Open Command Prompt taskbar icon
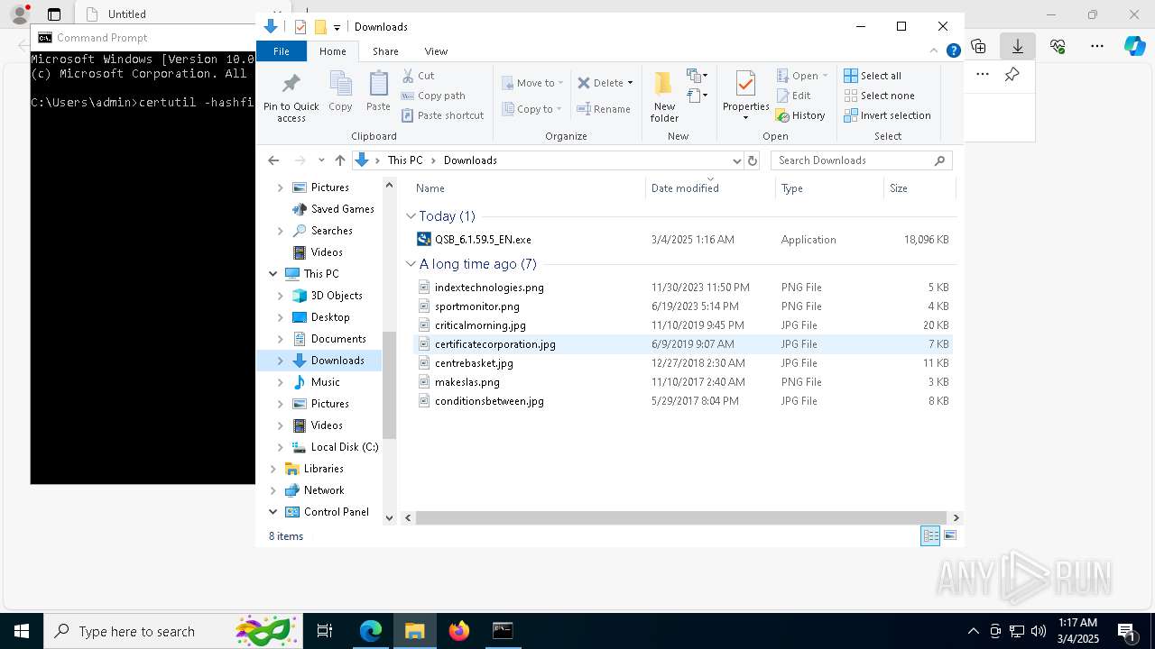The width and height of the screenshot is (1155, 649). [x=503, y=631]
